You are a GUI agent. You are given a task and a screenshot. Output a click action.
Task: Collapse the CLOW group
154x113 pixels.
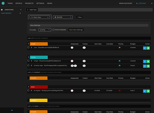(x=28, y=44)
